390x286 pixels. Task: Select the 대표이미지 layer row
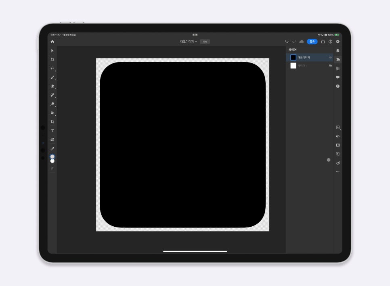pyautogui.click(x=310, y=57)
